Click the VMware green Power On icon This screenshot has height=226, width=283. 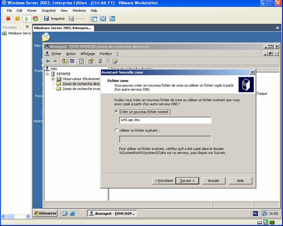27,19
